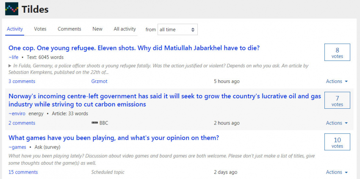Click the Tildes logo icon
Viewport: 360px width, 179px height.
12,9
